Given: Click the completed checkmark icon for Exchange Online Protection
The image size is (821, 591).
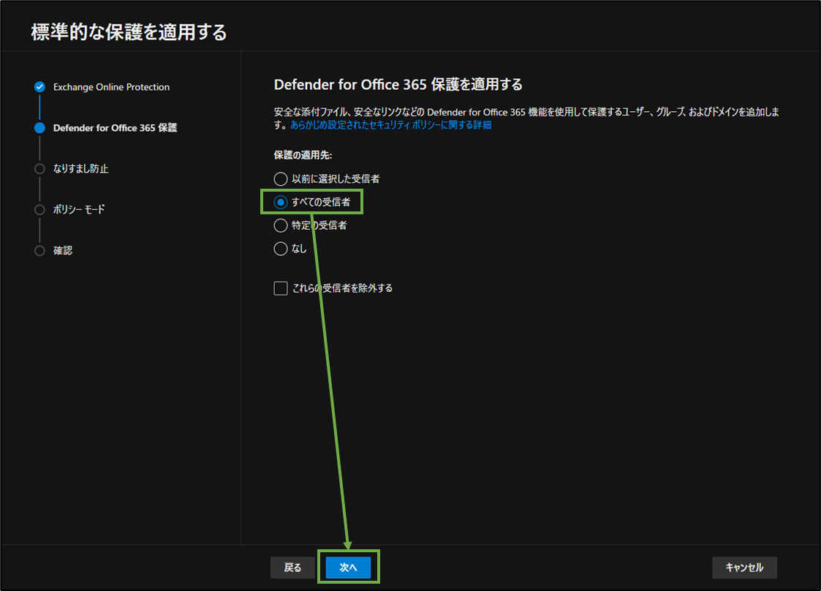Looking at the screenshot, I should (x=39, y=87).
